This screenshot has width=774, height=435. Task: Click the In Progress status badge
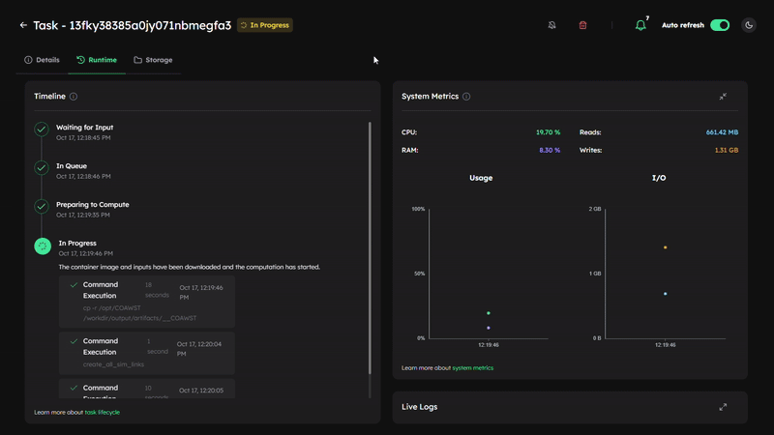tap(265, 25)
